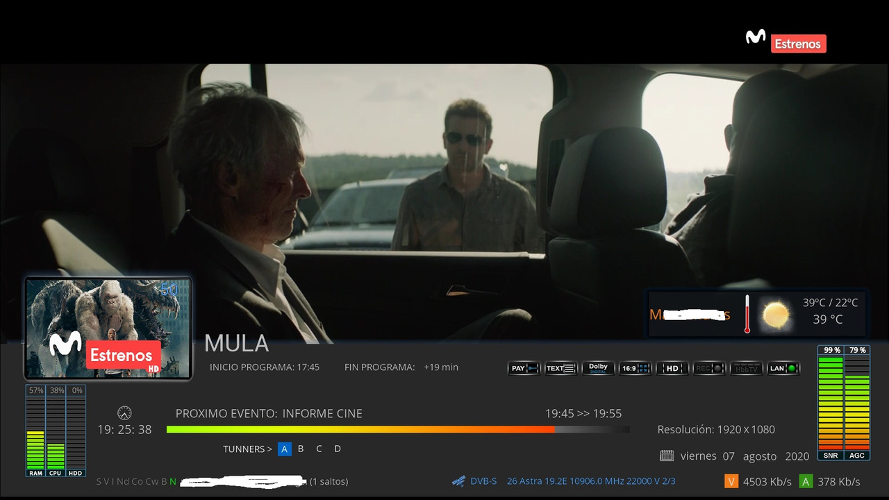Select tuner D
Screen dimensions: 889x500
pyautogui.click(x=338, y=449)
